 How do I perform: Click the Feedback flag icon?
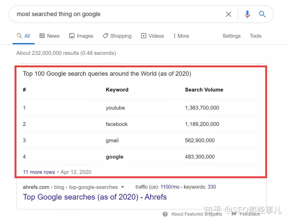click(234, 214)
